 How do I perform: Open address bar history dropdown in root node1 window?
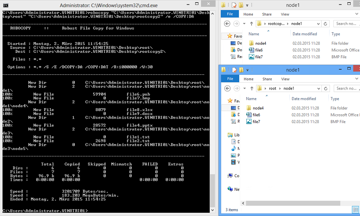pos(318,88)
